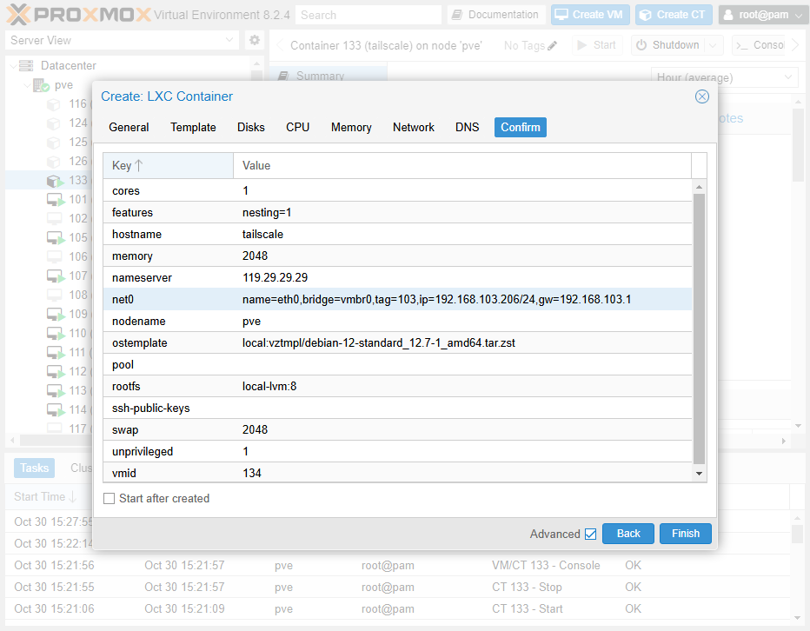810x631 pixels.
Task: Collapse the pve node tree
Action: (x=27, y=85)
